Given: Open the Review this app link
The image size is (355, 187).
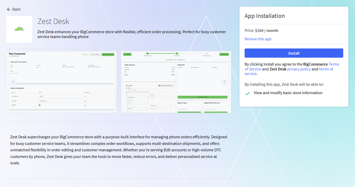Looking at the screenshot, I should pyautogui.click(x=258, y=39).
